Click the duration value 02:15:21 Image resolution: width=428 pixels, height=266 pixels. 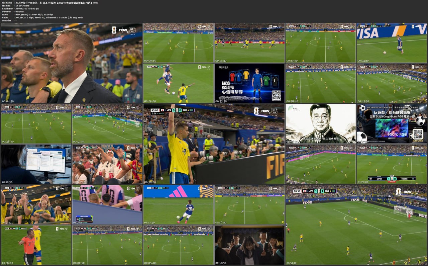20,12
